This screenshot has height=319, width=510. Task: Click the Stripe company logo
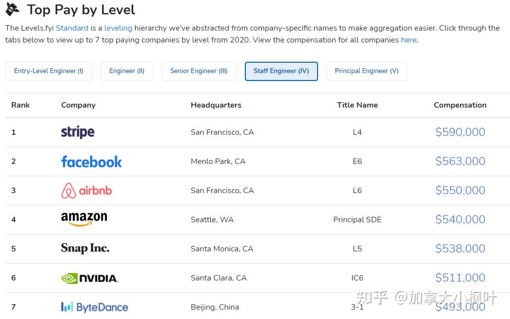coord(78,132)
